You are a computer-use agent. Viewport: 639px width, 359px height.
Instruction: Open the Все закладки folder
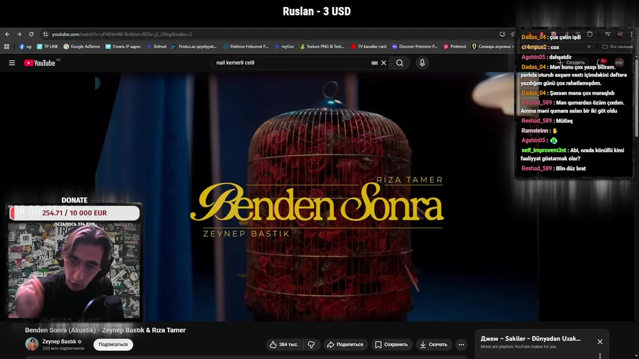pos(618,46)
